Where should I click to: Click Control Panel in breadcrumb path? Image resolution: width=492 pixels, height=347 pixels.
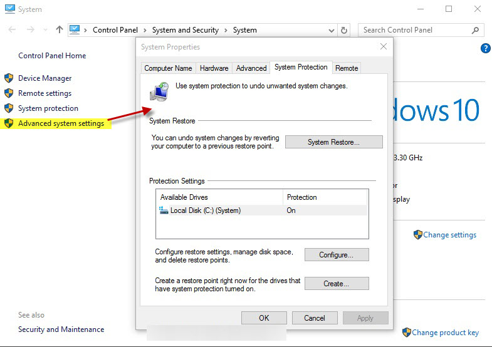[115, 30]
